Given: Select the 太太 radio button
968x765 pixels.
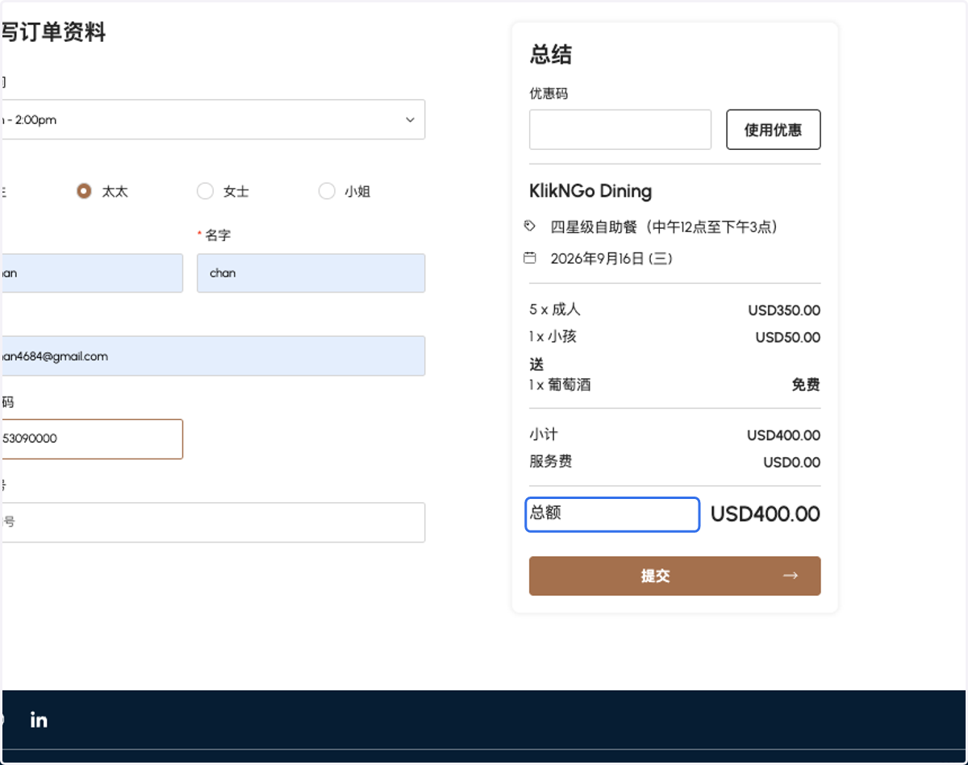Looking at the screenshot, I should tap(84, 191).
